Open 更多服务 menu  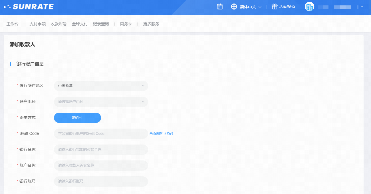pyautogui.click(x=151, y=24)
